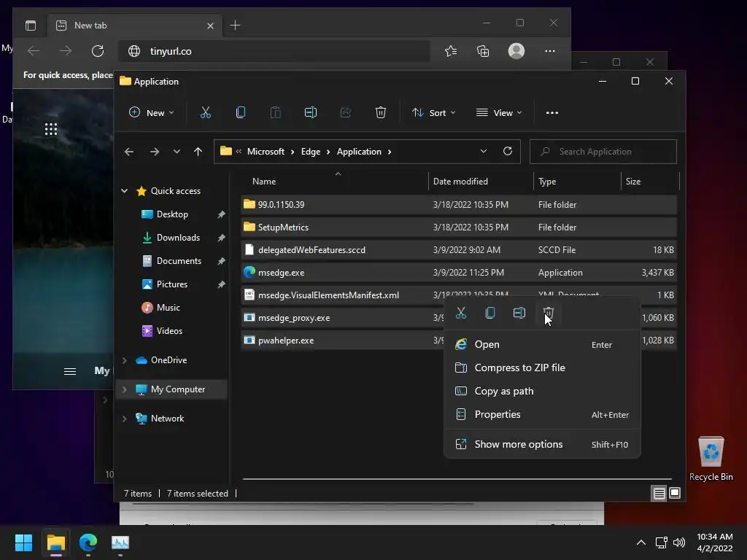Screen dimensions: 747x560
Task: Choose Copy as path
Action: (542, 391)
